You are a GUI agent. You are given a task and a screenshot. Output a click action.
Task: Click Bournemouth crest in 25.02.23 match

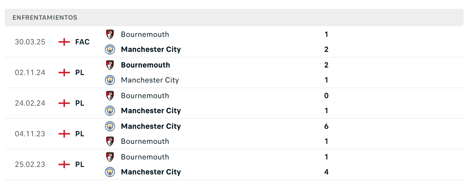[x=110, y=157]
